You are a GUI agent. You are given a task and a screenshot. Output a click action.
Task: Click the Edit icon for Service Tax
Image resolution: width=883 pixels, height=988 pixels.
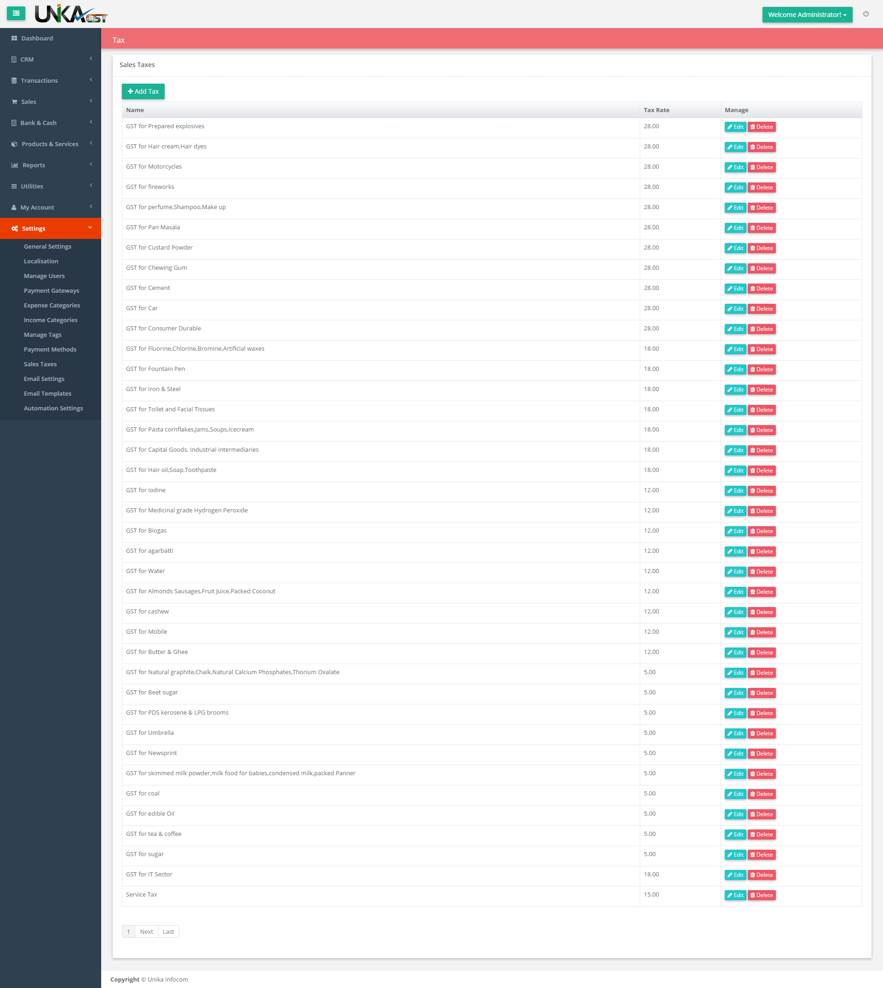734,895
